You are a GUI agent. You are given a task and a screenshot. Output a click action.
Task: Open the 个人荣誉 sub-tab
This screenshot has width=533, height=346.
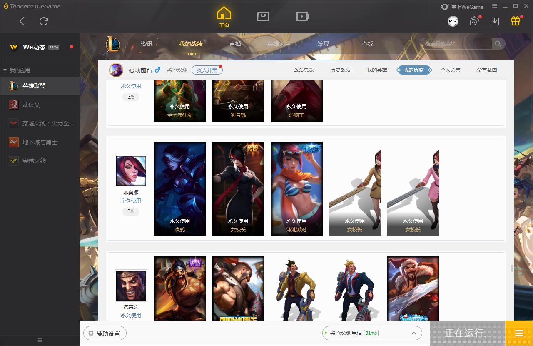(450, 70)
